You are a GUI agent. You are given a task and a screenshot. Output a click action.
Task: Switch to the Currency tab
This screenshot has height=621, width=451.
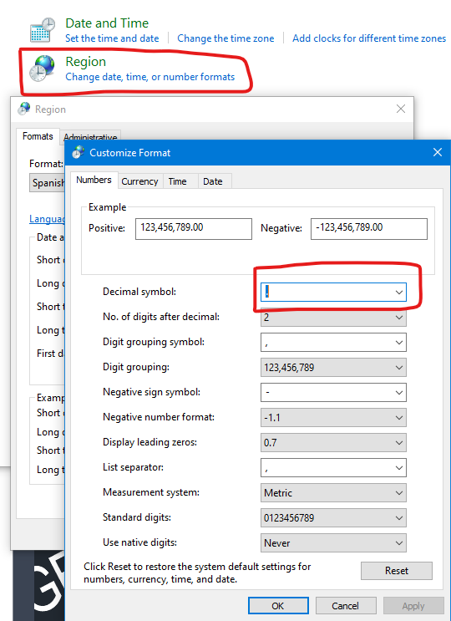(139, 181)
